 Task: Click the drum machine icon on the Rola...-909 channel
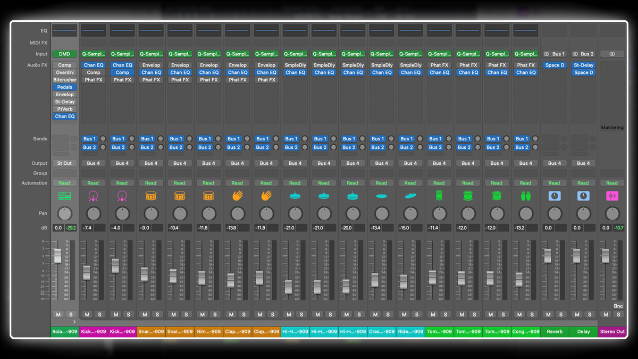64,197
